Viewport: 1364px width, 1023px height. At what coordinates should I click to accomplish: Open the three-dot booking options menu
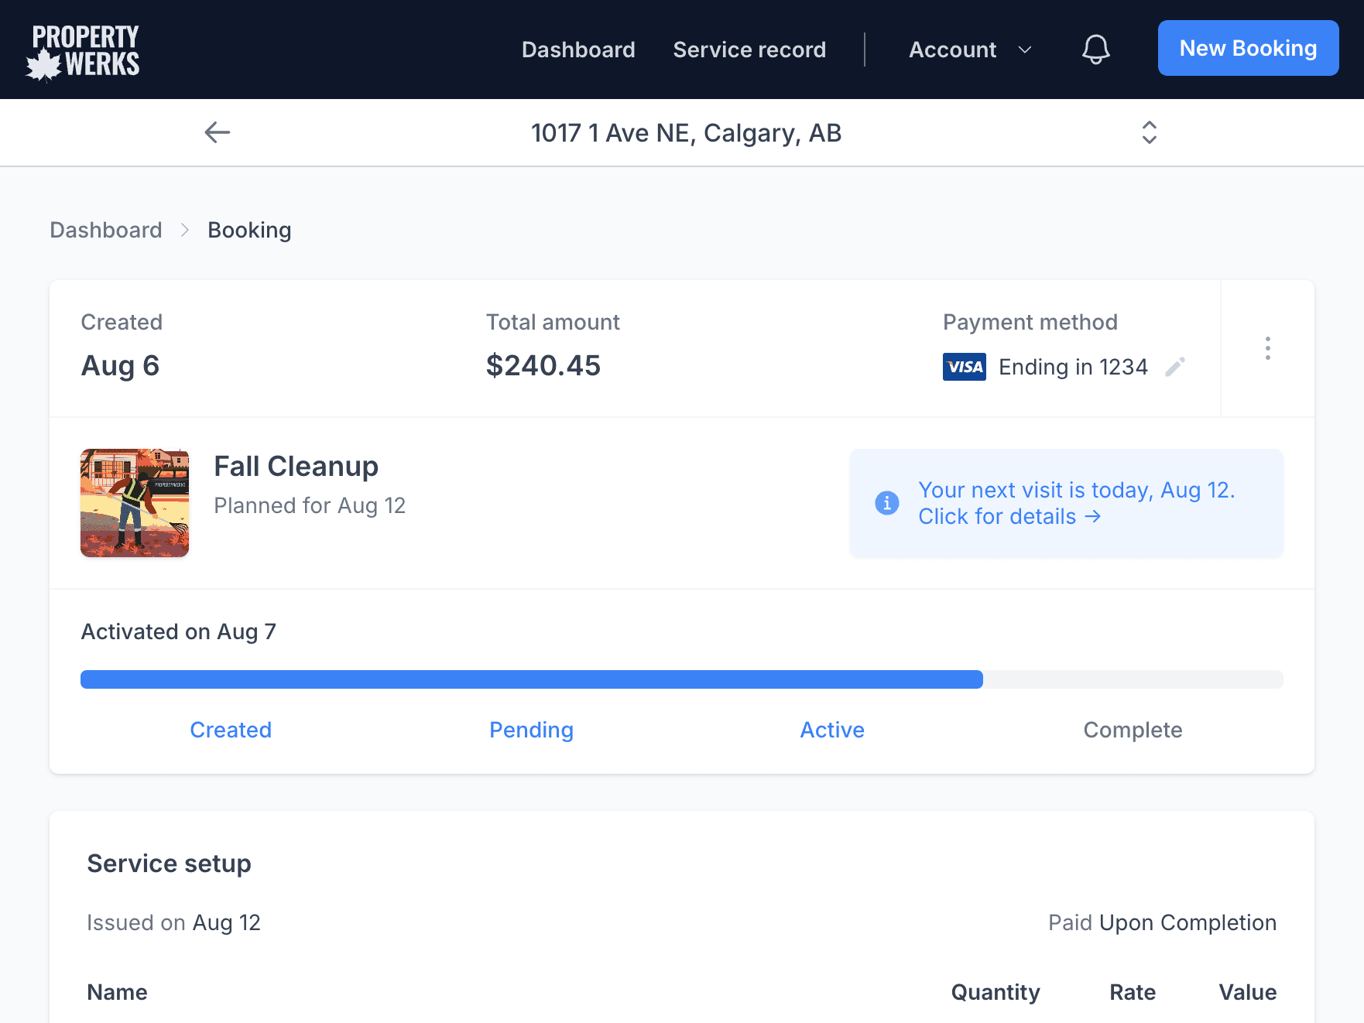(1267, 348)
